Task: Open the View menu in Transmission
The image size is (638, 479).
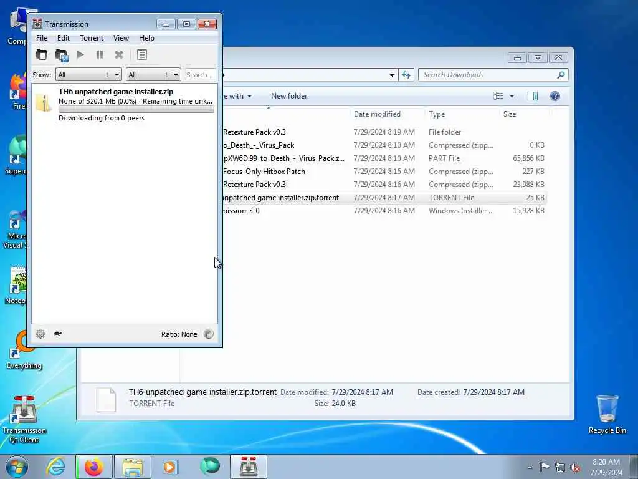Action: coord(121,38)
